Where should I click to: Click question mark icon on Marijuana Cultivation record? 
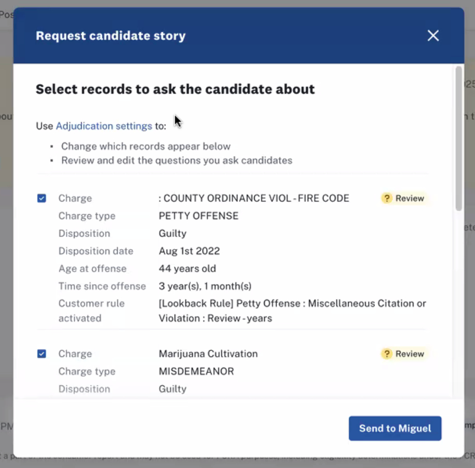coord(387,354)
